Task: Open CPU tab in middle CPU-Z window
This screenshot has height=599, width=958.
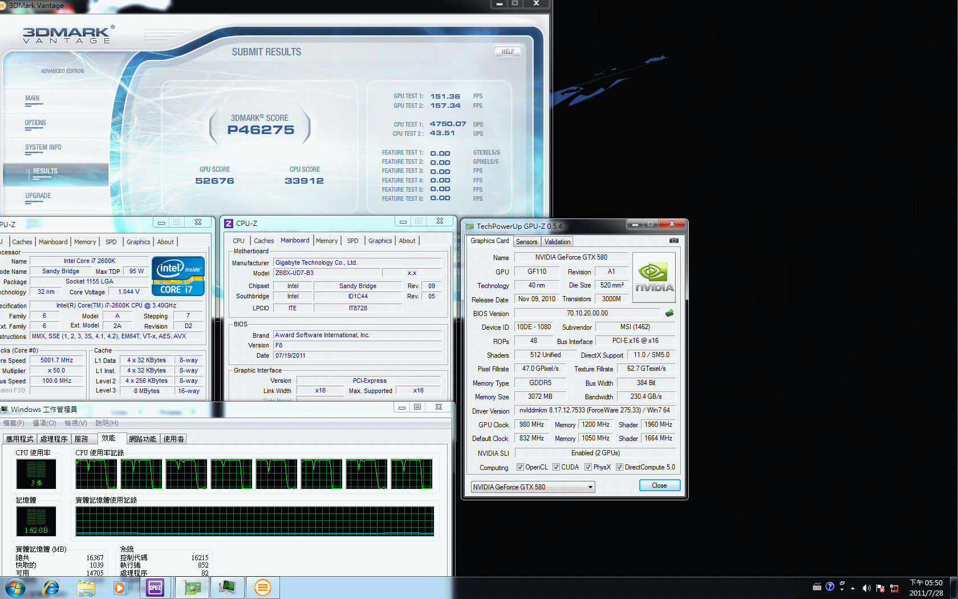Action: pyautogui.click(x=238, y=241)
